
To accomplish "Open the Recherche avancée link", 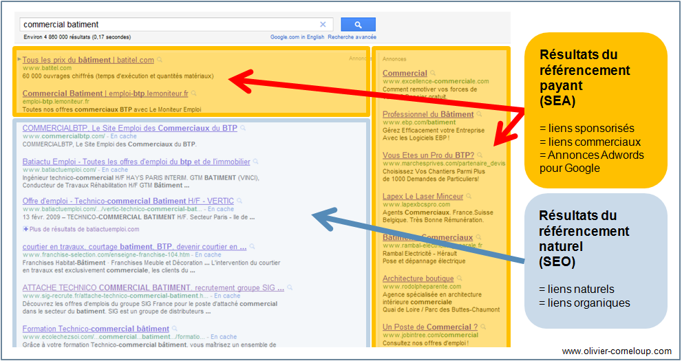I will pos(352,37).
